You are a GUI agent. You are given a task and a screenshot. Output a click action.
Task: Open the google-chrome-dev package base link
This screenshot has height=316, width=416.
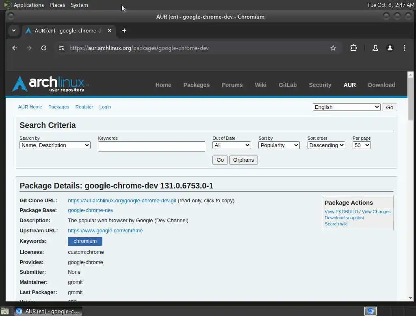(x=91, y=210)
